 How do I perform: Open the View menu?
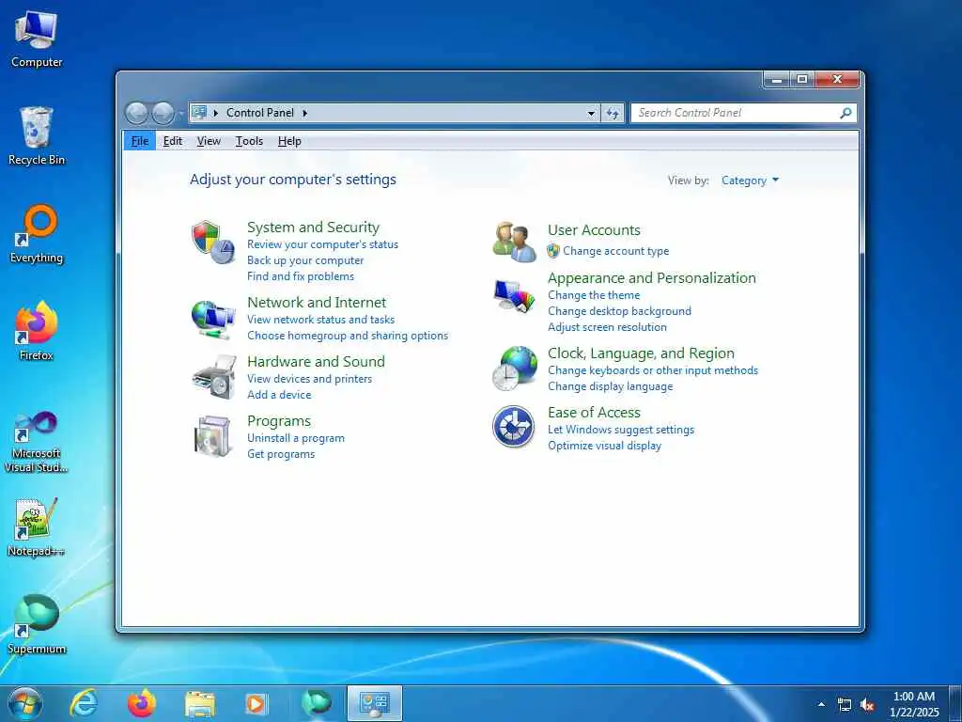(x=209, y=141)
